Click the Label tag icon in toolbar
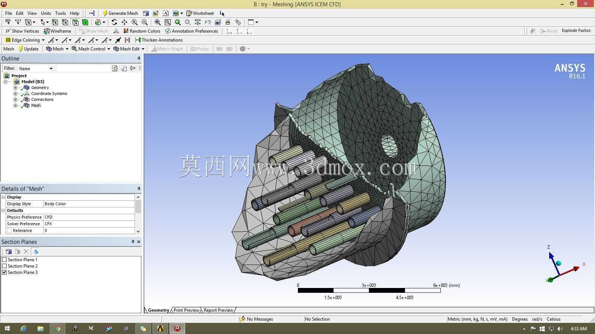Screen dimensions: 595x334 point(238,22)
